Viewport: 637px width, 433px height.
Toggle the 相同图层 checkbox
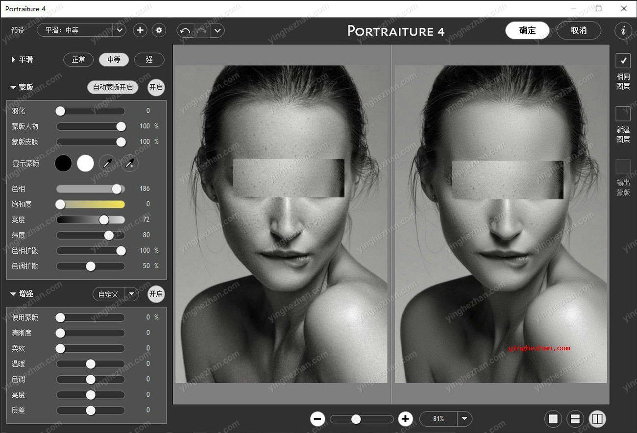pyautogui.click(x=623, y=61)
